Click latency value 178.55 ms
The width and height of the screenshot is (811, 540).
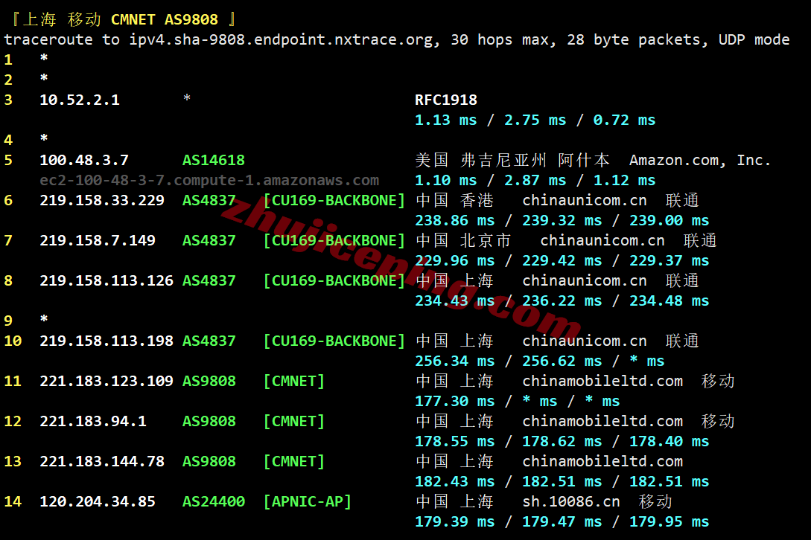[x=454, y=441]
